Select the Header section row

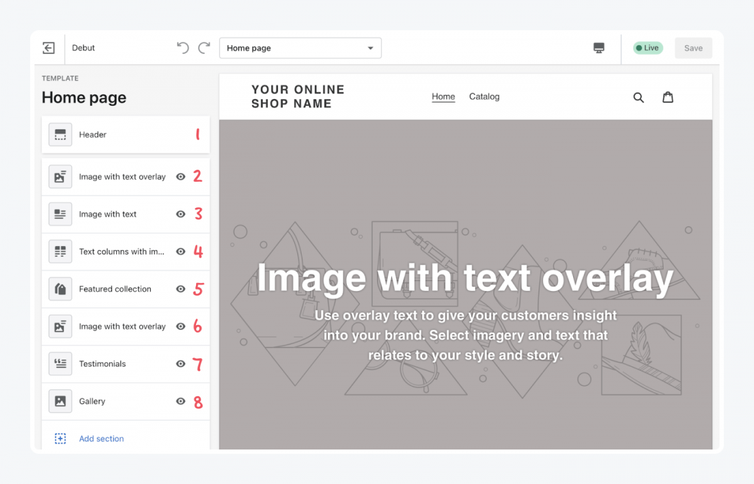point(126,135)
